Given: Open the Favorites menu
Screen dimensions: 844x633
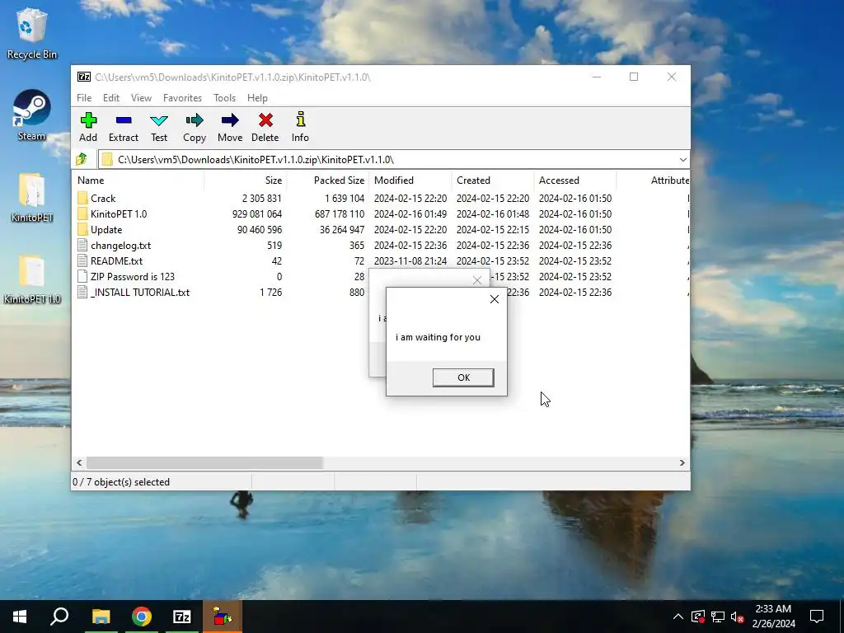Looking at the screenshot, I should coord(182,97).
